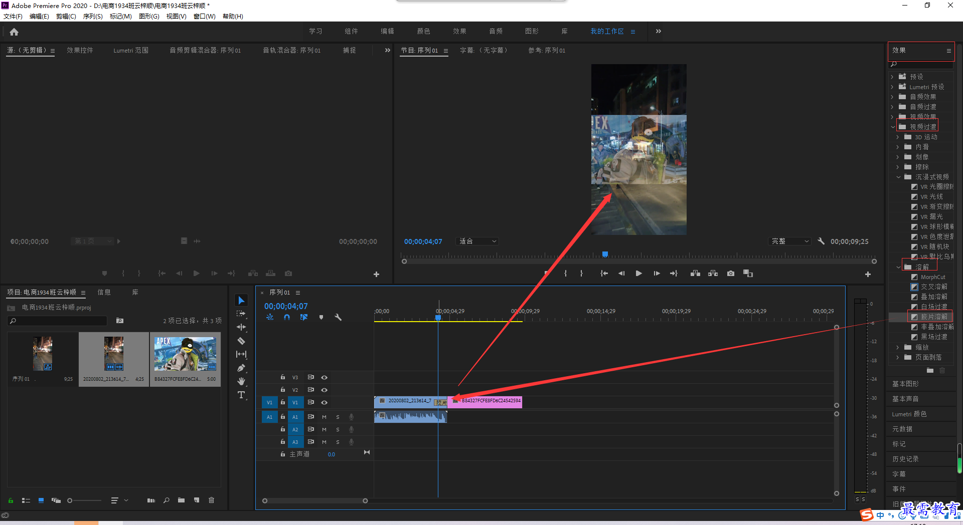Select the Type tool
Screen dimensions: 963x525
[241, 395]
